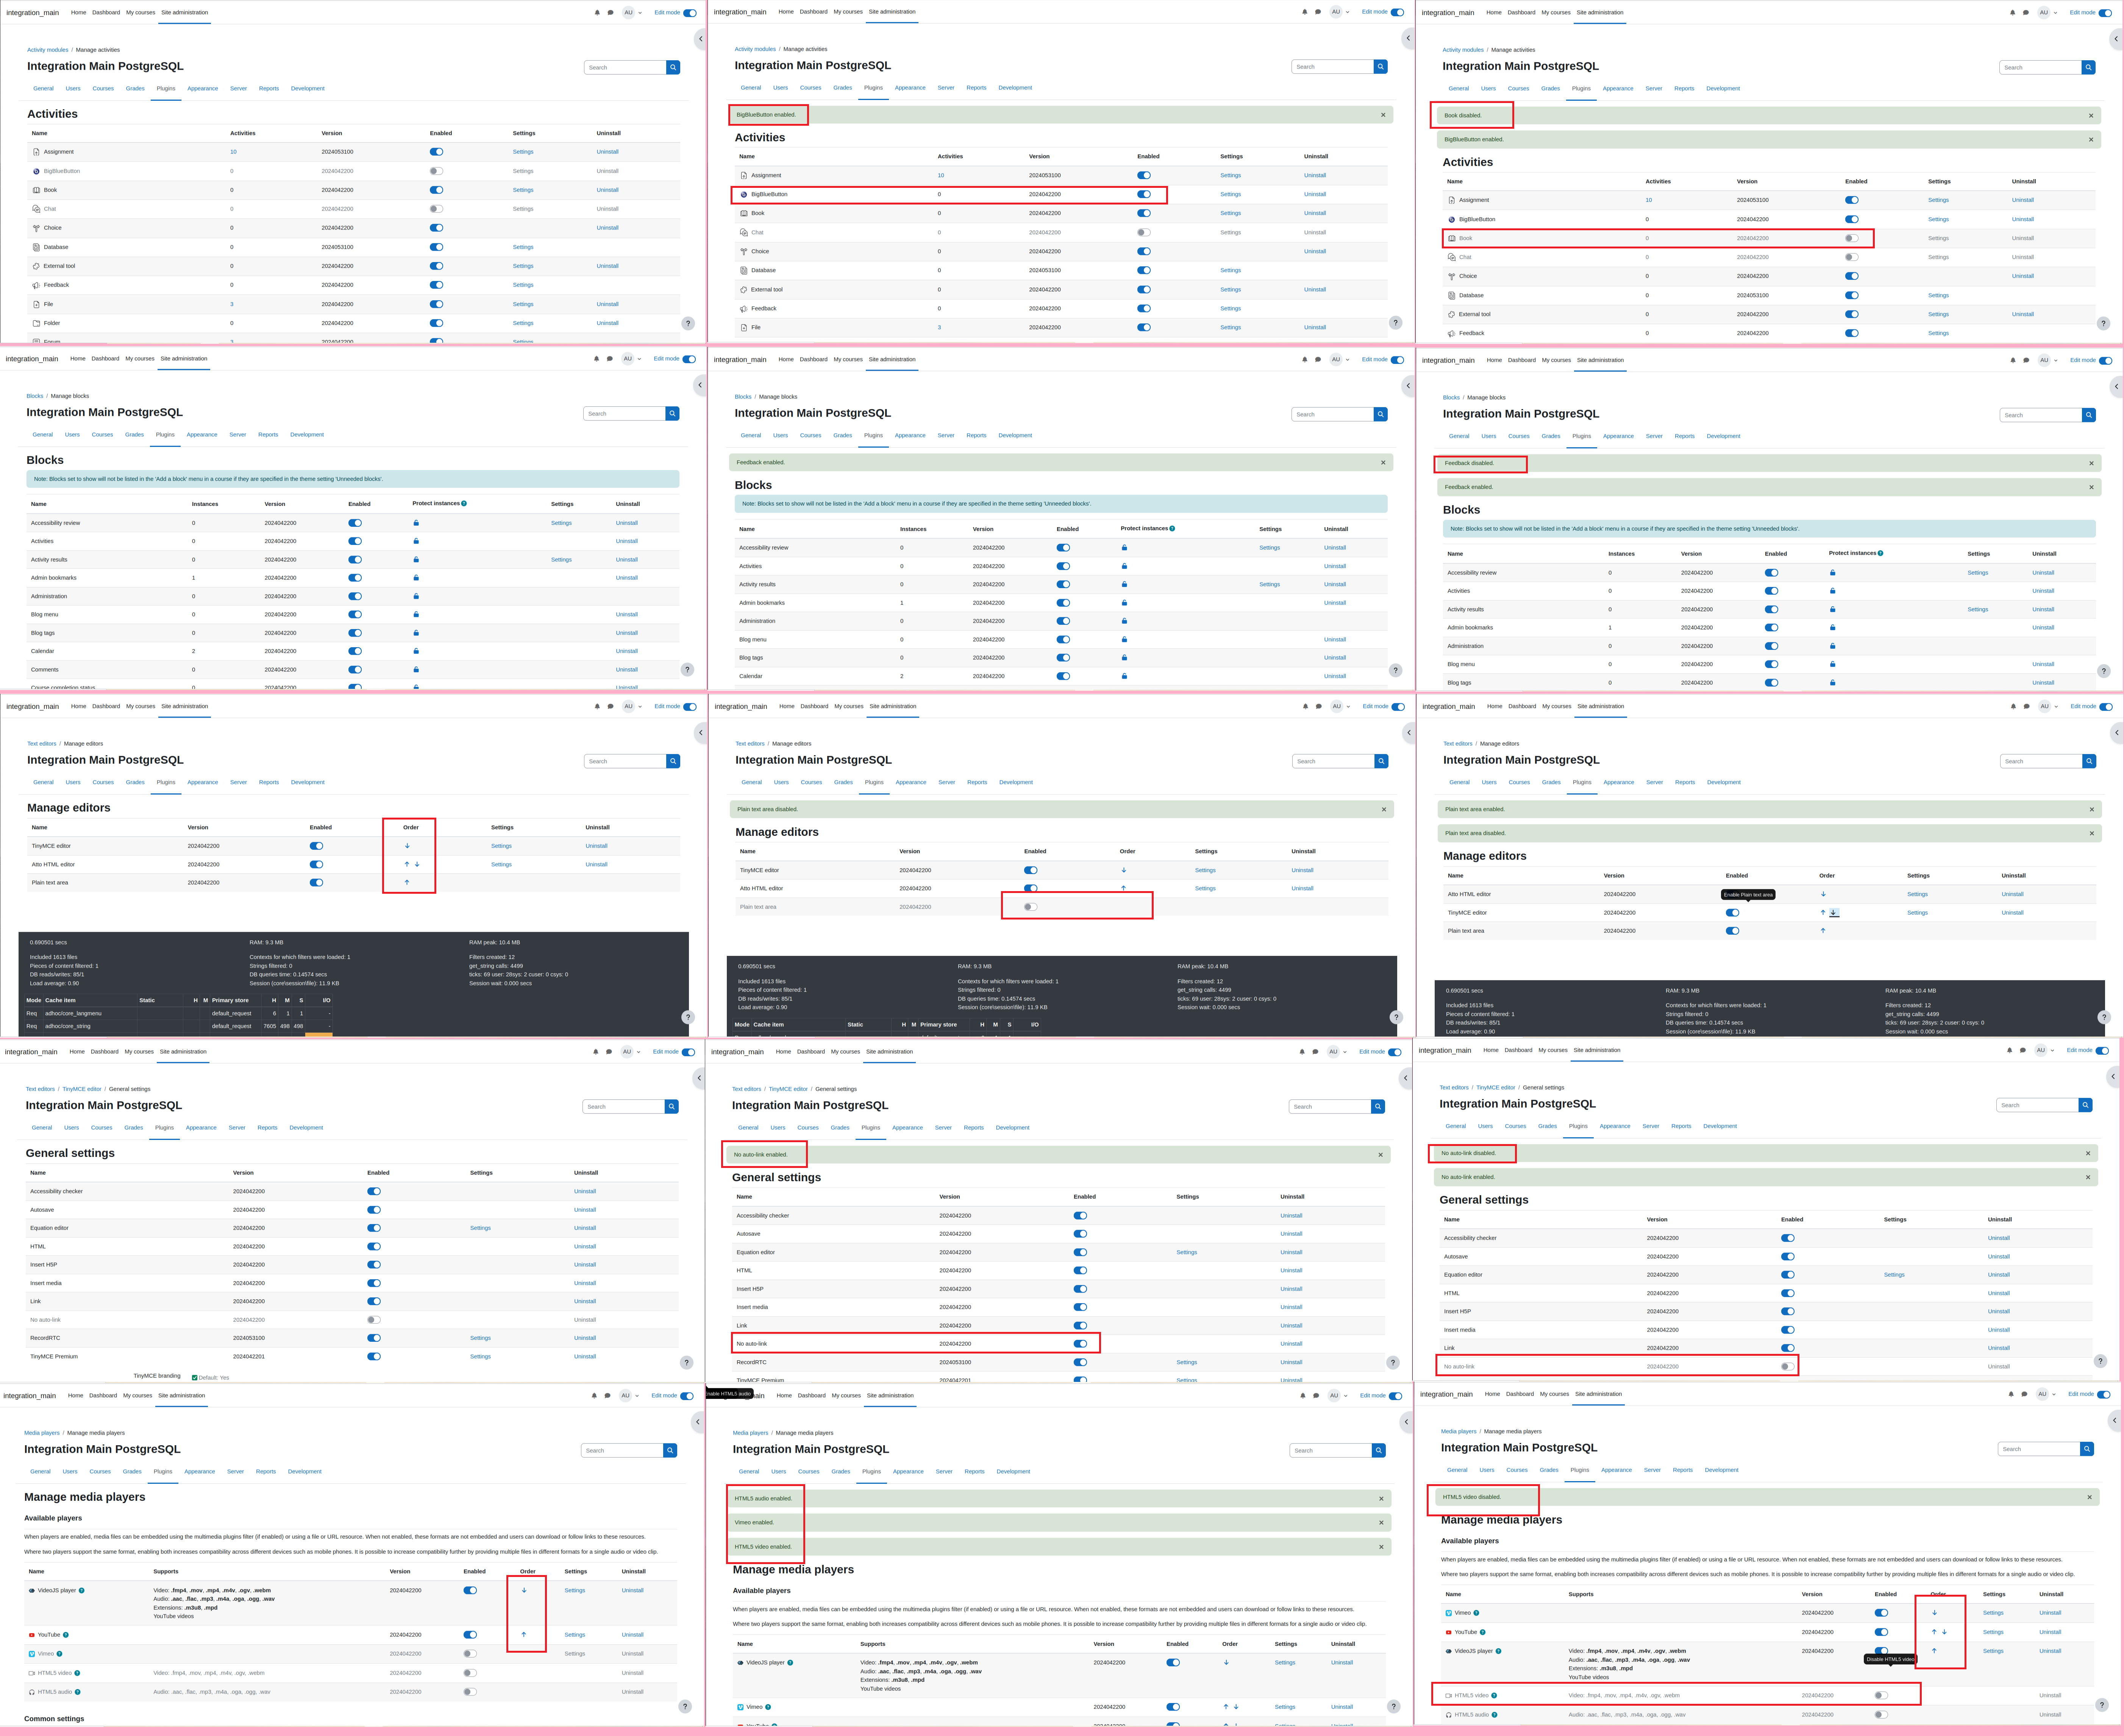Click Search field in notice-free Activities panel

tap(625, 67)
